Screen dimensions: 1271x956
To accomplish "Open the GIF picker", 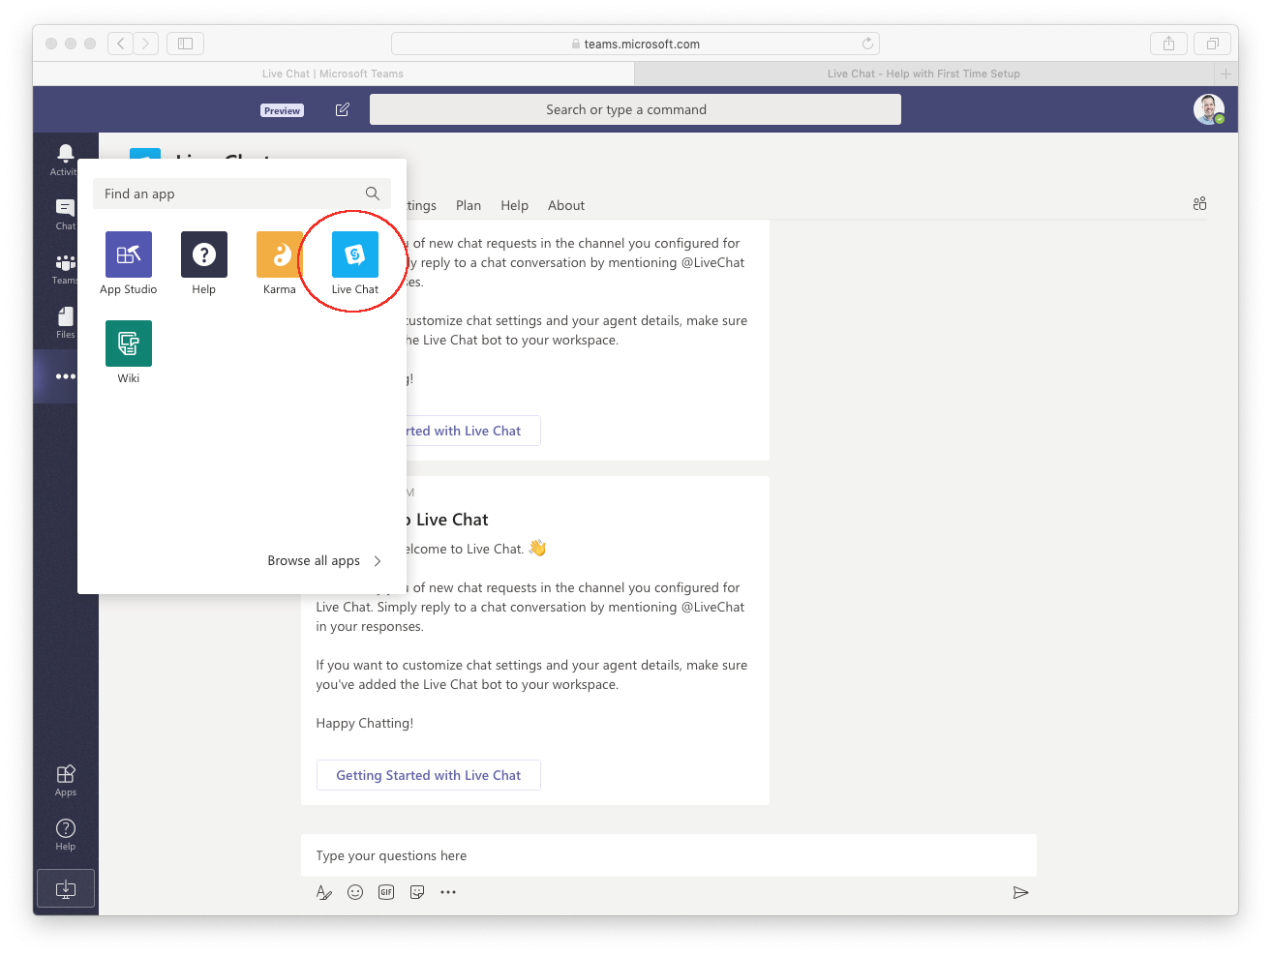I will pyautogui.click(x=386, y=892).
